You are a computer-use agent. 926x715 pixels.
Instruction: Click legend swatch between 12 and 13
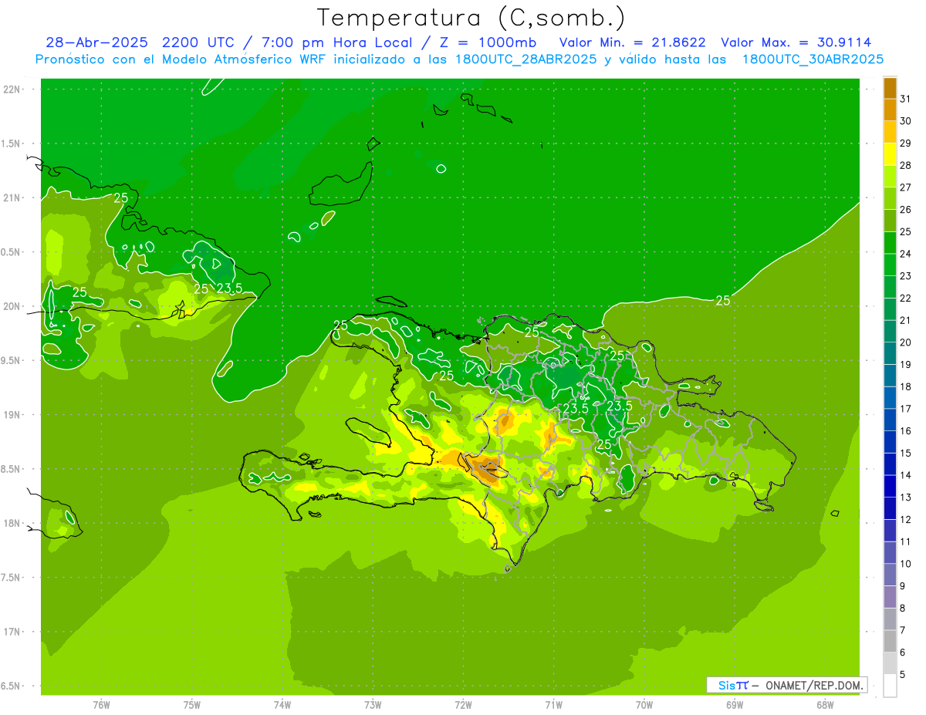(x=890, y=508)
